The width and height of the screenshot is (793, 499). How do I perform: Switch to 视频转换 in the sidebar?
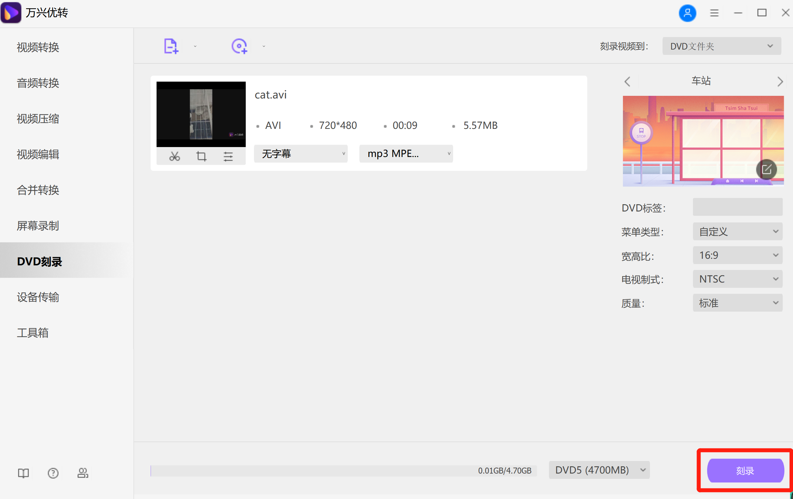[x=38, y=47]
